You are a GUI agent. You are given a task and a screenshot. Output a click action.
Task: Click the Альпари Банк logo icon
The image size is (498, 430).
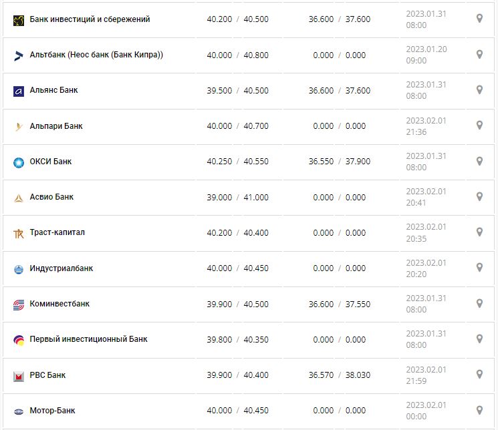(19, 126)
